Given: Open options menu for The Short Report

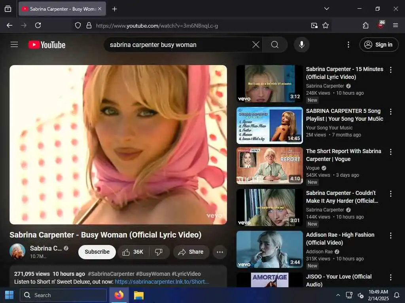Looking at the screenshot, I should (390, 152).
